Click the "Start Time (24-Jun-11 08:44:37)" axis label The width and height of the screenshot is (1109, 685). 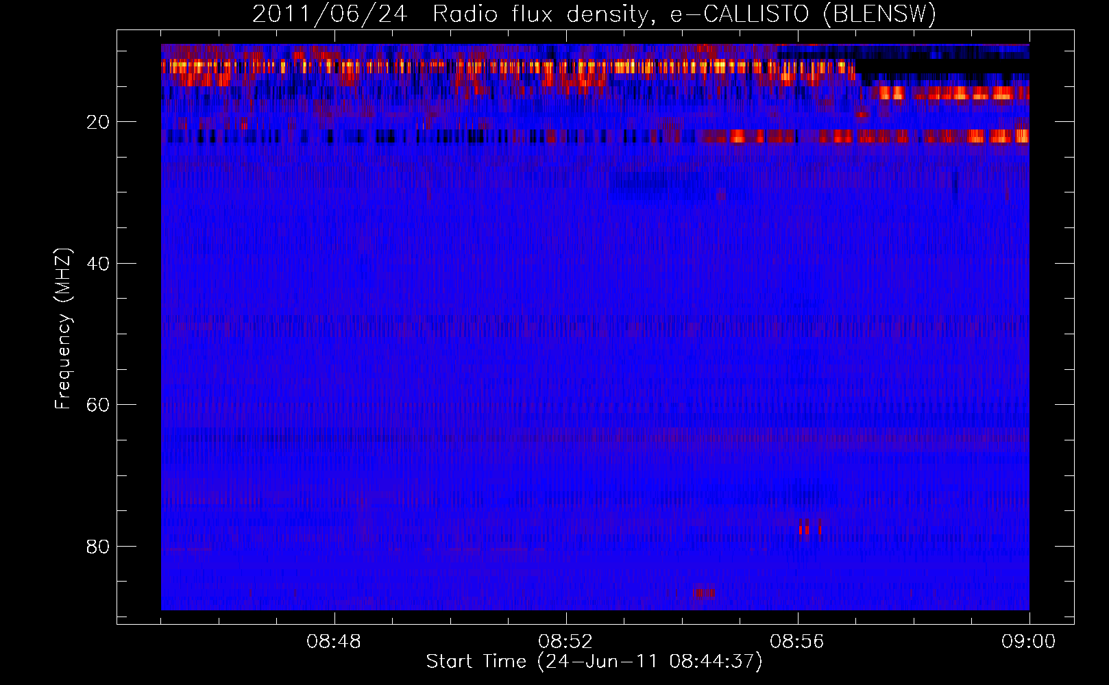point(594,662)
